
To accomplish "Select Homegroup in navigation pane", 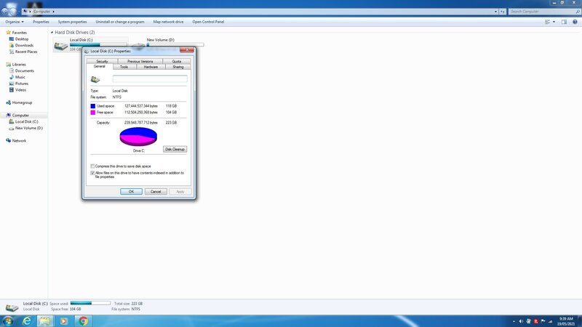I will (x=22, y=102).
